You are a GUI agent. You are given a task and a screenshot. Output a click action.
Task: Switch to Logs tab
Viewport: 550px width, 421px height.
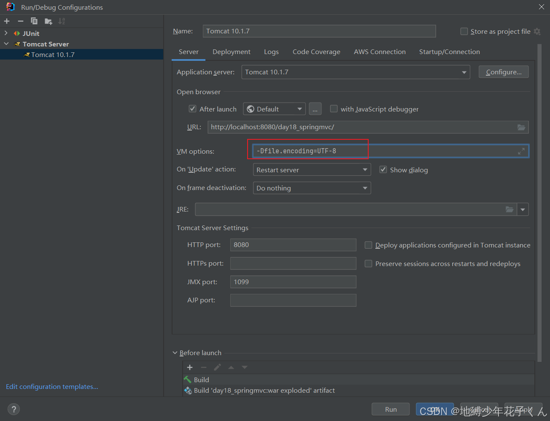pyautogui.click(x=271, y=52)
